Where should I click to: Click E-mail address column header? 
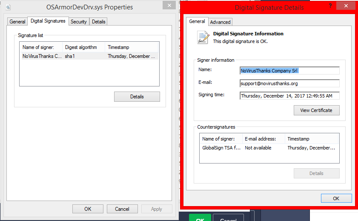[x=263, y=139]
